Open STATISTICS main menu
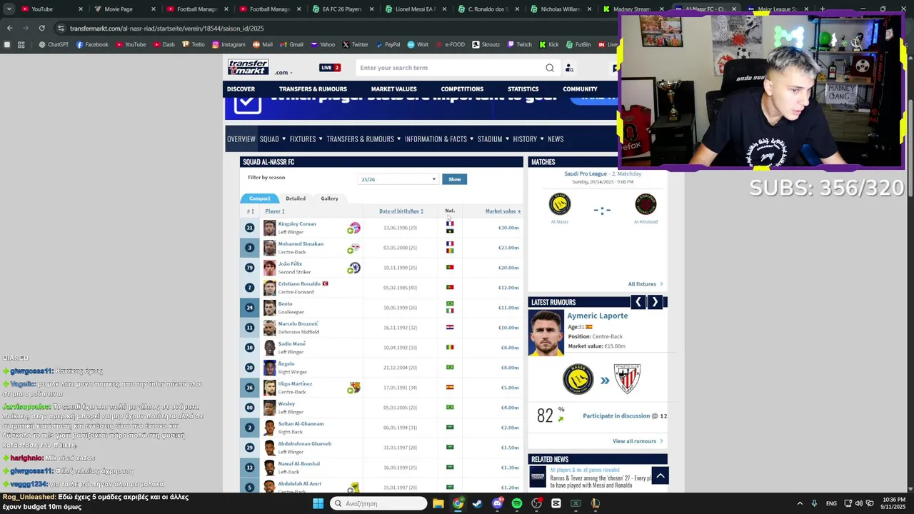Screen dimensions: 914x514 523,89
